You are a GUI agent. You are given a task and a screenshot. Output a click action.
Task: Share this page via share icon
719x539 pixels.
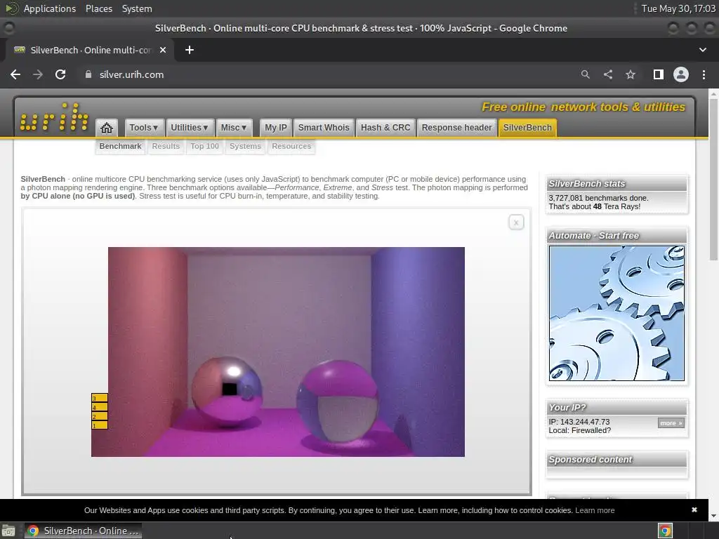(608, 74)
